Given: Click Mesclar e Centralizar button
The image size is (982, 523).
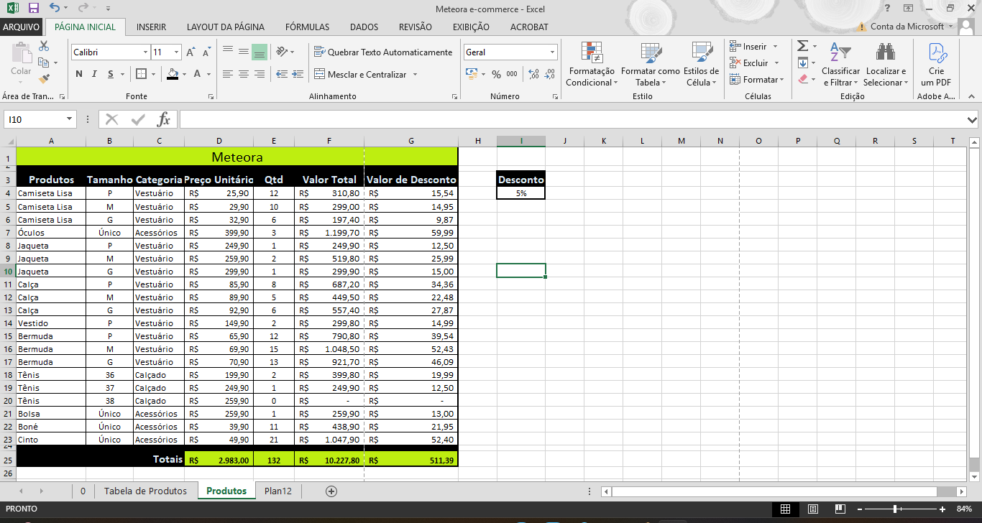Looking at the screenshot, I should click(360, 75).
